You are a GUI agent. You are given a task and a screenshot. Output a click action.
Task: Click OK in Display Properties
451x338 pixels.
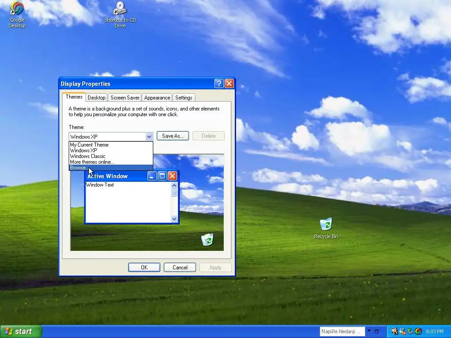pyautogui.click(x=144, y=267)
